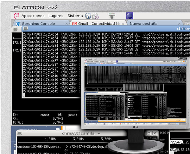Open the Lugares menu

pyautogui.click(x=56, y=16)
